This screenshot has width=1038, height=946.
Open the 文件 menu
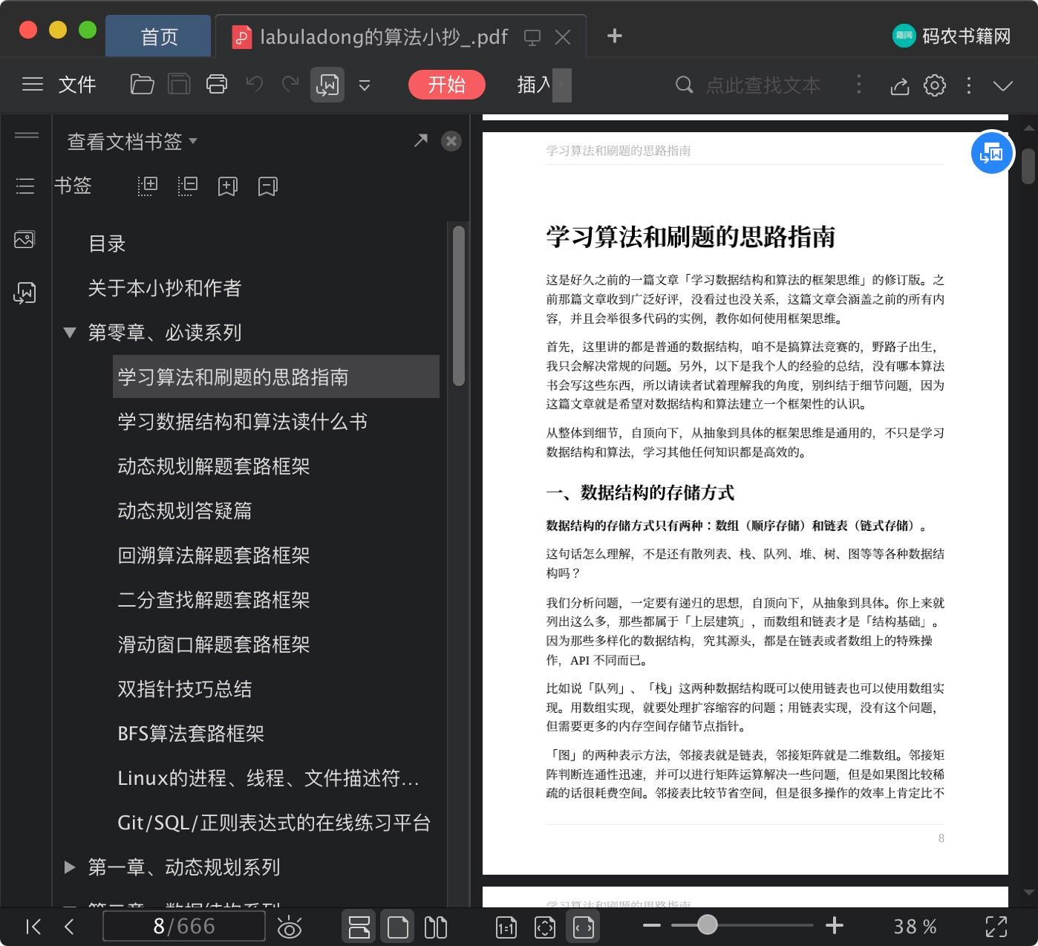point(77,85)
